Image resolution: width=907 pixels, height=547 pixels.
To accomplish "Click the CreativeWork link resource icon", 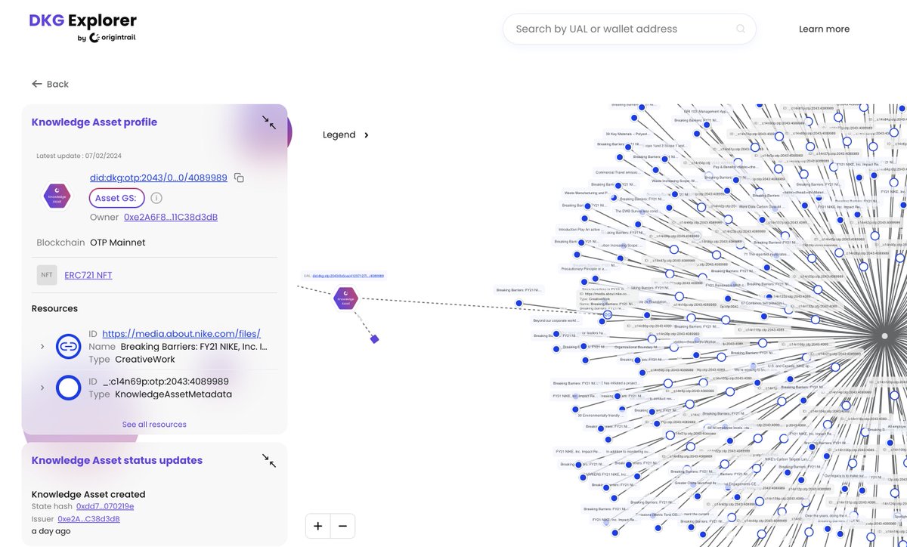I will (69, 347).
